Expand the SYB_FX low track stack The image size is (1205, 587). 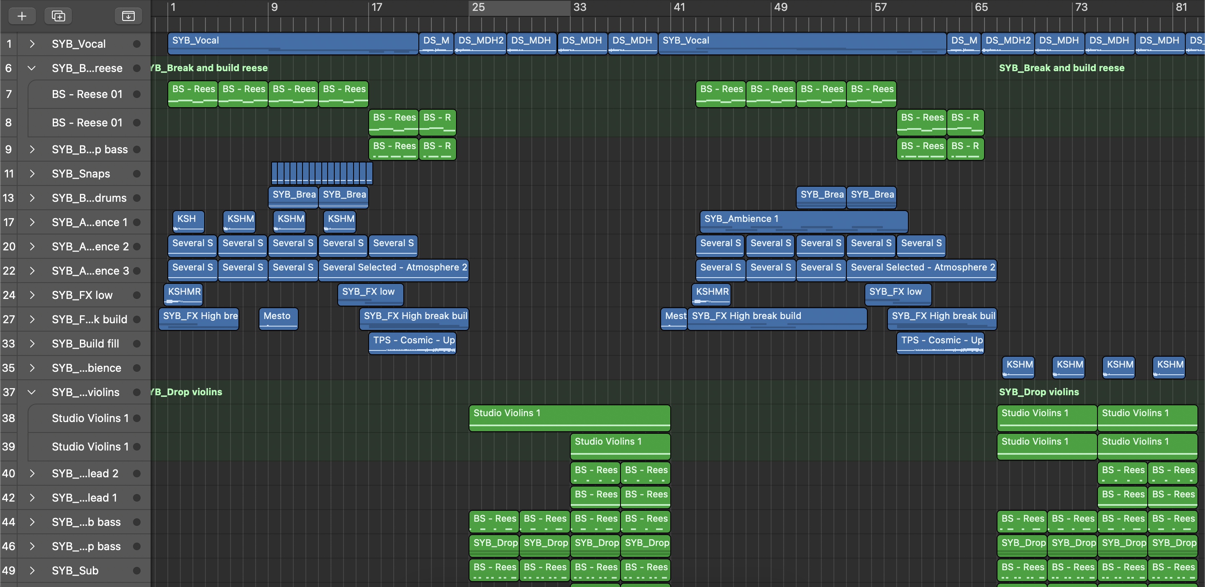[32, 295]
